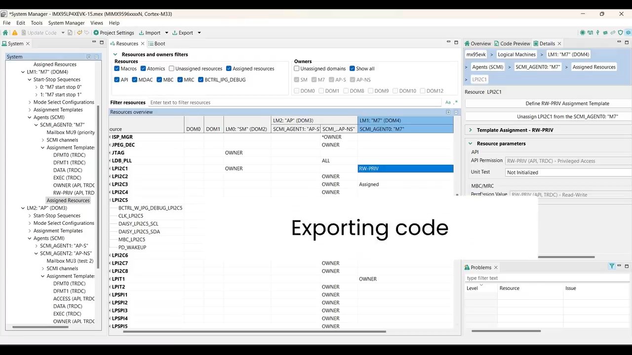Screen dimensions: 632x355
Task: Click the shield tool icon at top right
Action: (x=621, y=33)
